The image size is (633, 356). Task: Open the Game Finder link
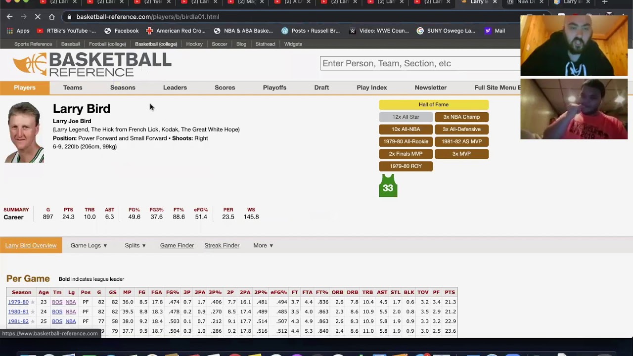click(177, 245)
